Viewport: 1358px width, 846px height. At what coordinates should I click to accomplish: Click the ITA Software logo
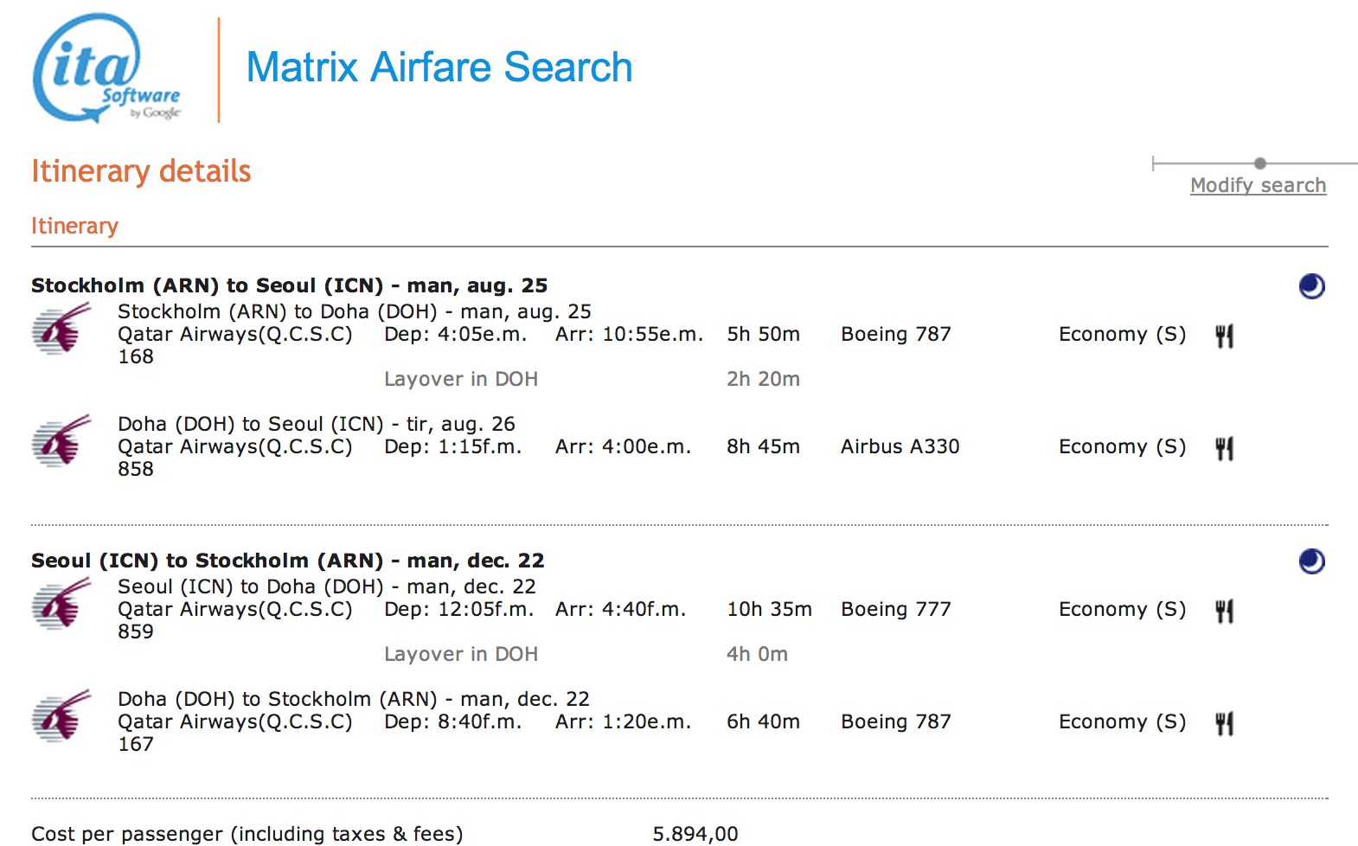coord(106,68)
